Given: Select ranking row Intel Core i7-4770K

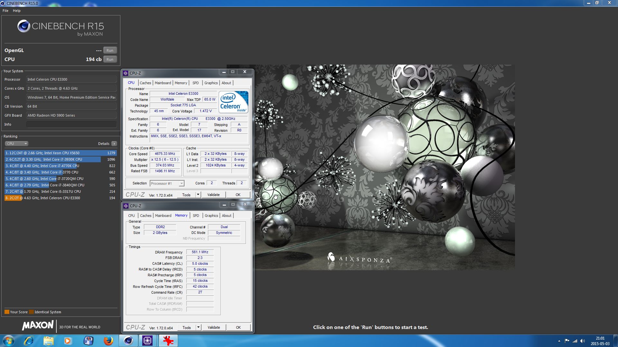Looking at the screenshot, I should [60, 166].
